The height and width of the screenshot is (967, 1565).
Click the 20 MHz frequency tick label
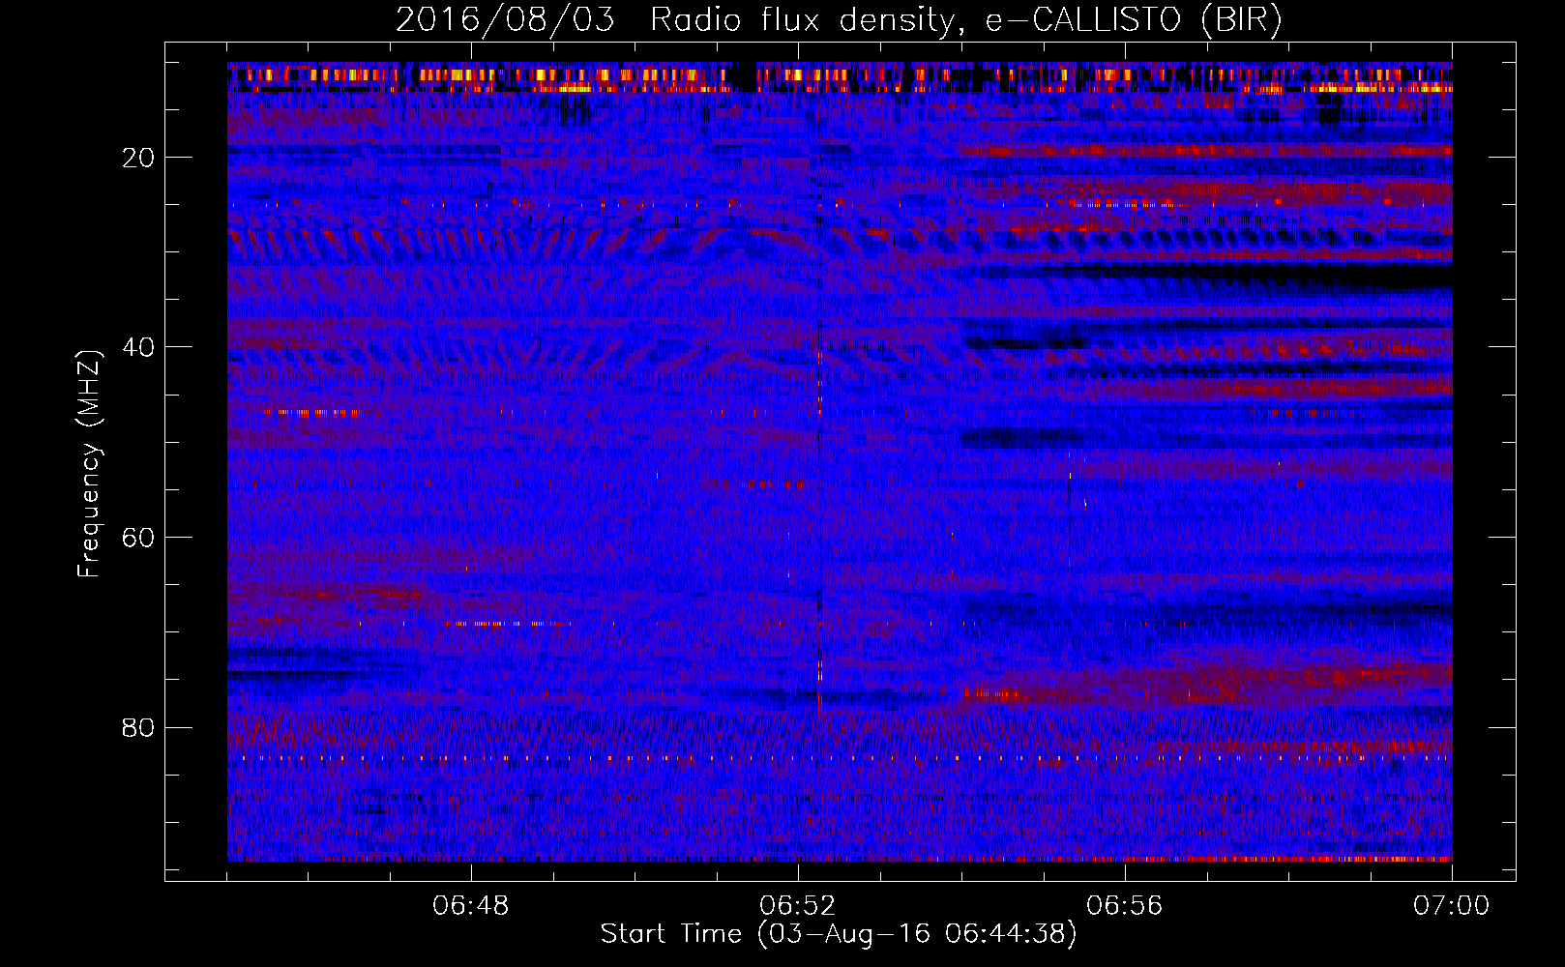[139, 158]
